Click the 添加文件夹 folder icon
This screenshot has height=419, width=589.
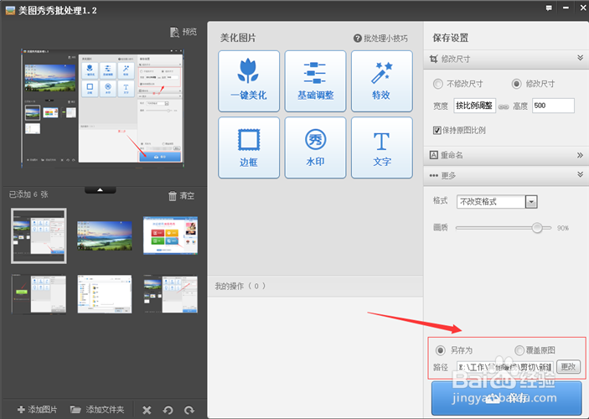(75, 409)
